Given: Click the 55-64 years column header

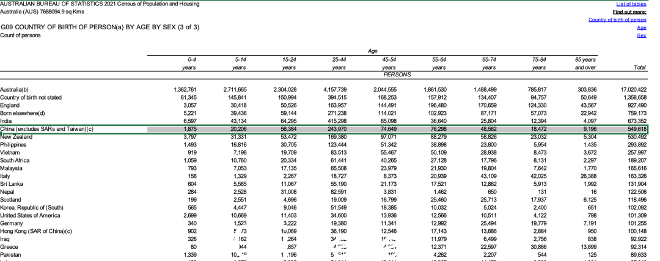Looking at the screenshot, I should tap(439, 64).
